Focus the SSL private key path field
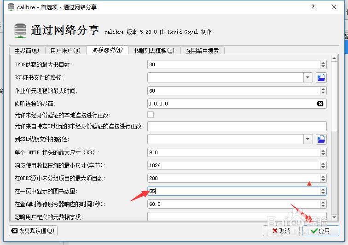Image resolution: width=348 pixels, height=245 pixels. click(226, 139)
